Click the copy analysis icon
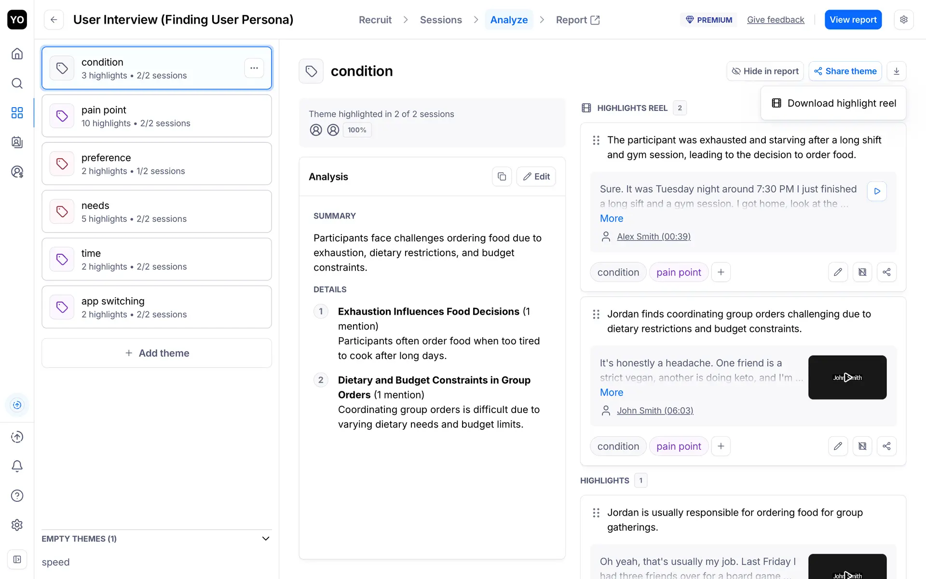926x579 pixels. click(x=502, y=177)
